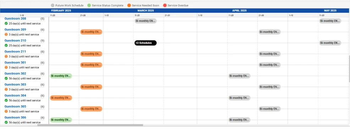Click green check icon under Guestroom 208

[6, 23]
